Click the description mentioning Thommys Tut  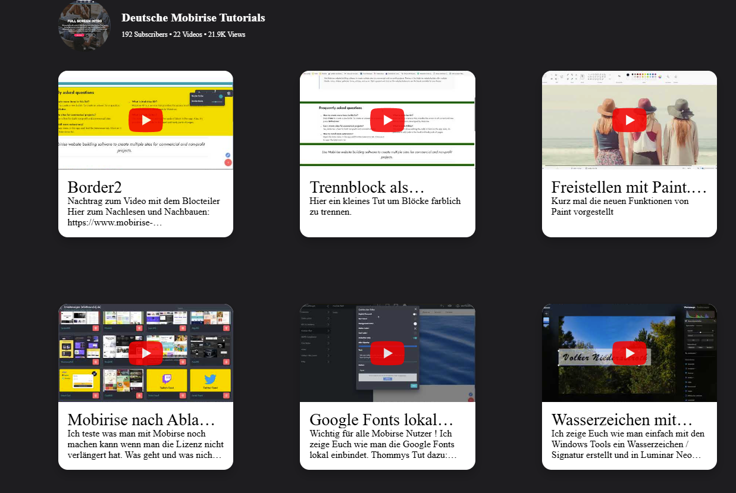[x=384, y=444]
